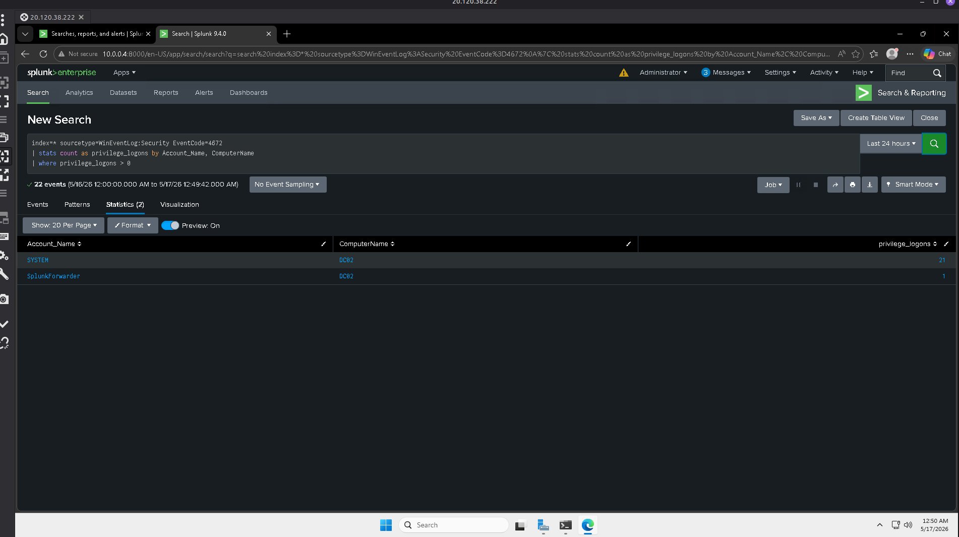Click the Search & Reporting app icon

[x=863, y=93]
